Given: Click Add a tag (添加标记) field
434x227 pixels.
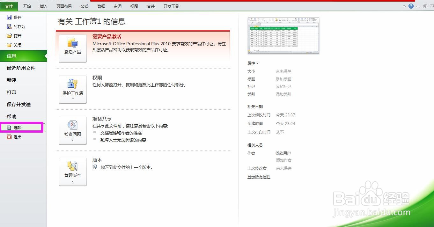Looking at the screenshot, I should coord(283,87).
